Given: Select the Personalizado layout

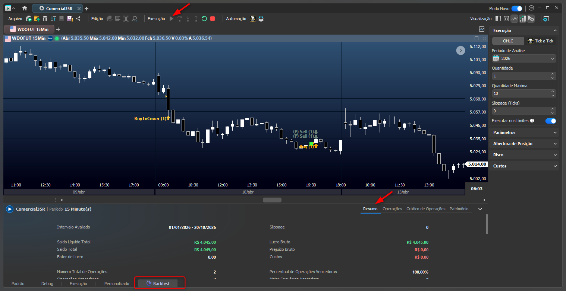Looking at the screenshot, I should click(117, 284).
